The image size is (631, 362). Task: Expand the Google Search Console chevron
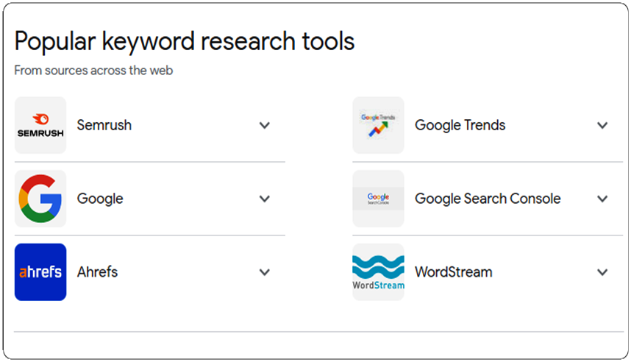(602, 199)
